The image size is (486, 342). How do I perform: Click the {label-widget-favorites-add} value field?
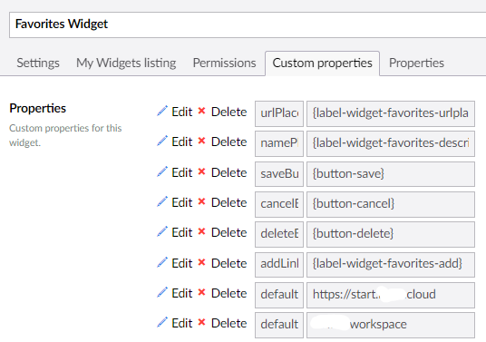point(391,265)
